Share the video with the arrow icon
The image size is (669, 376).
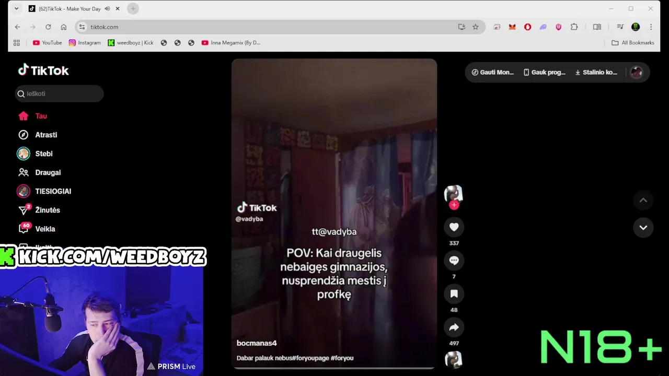[x=454, y=327]
